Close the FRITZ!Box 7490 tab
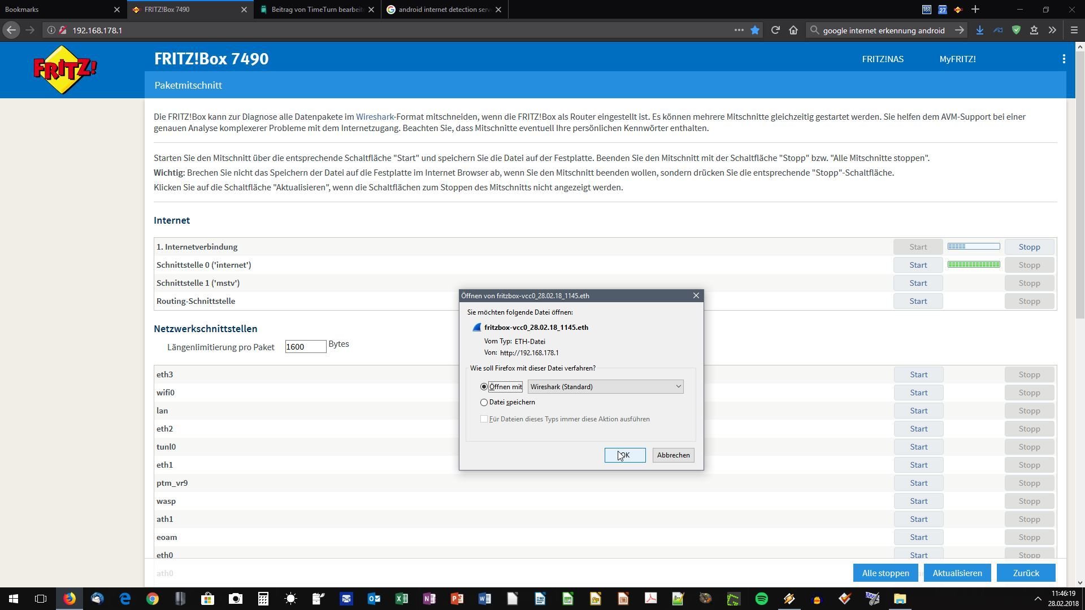This screenshot has width=1085, height=610. [244, 10]
